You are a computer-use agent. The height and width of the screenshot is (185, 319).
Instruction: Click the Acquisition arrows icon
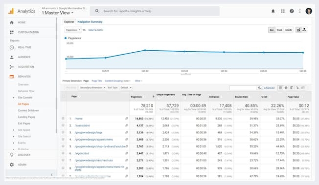tap(12, 67)
